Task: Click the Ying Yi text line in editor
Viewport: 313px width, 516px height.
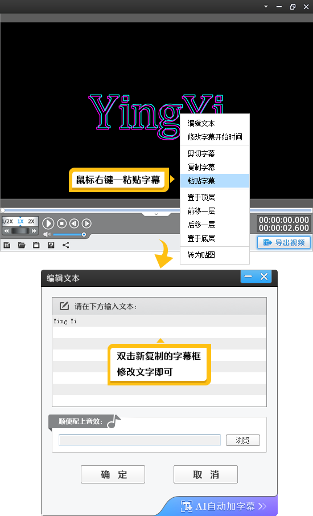Action: [65, 321]
